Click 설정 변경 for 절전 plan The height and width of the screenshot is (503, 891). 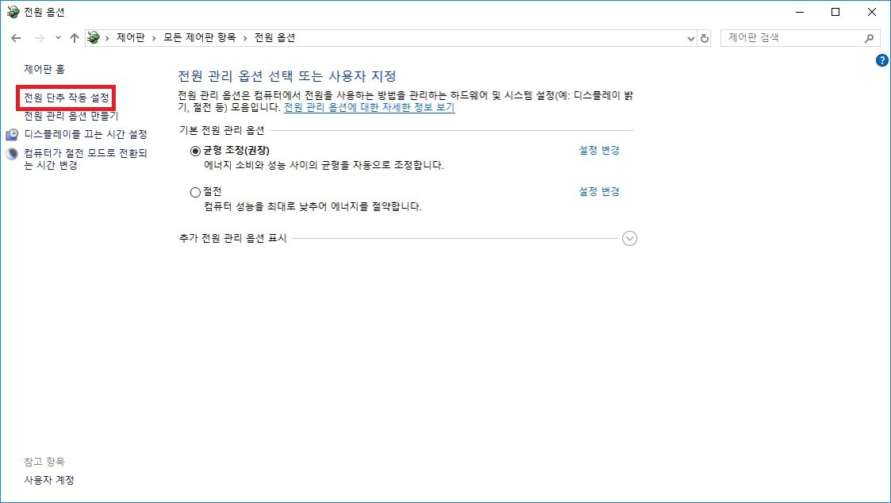[599, 191]
